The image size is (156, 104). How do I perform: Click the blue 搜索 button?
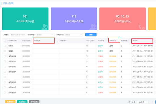91,35
